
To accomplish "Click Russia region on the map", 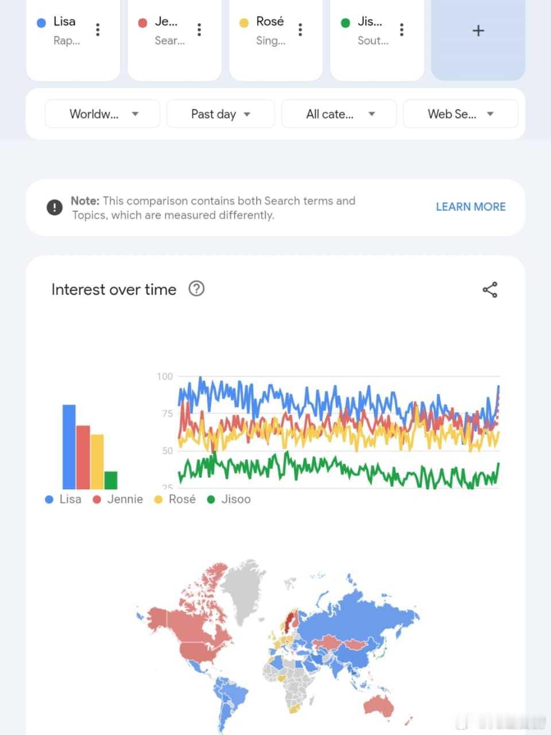I will (x=362, y=614).
